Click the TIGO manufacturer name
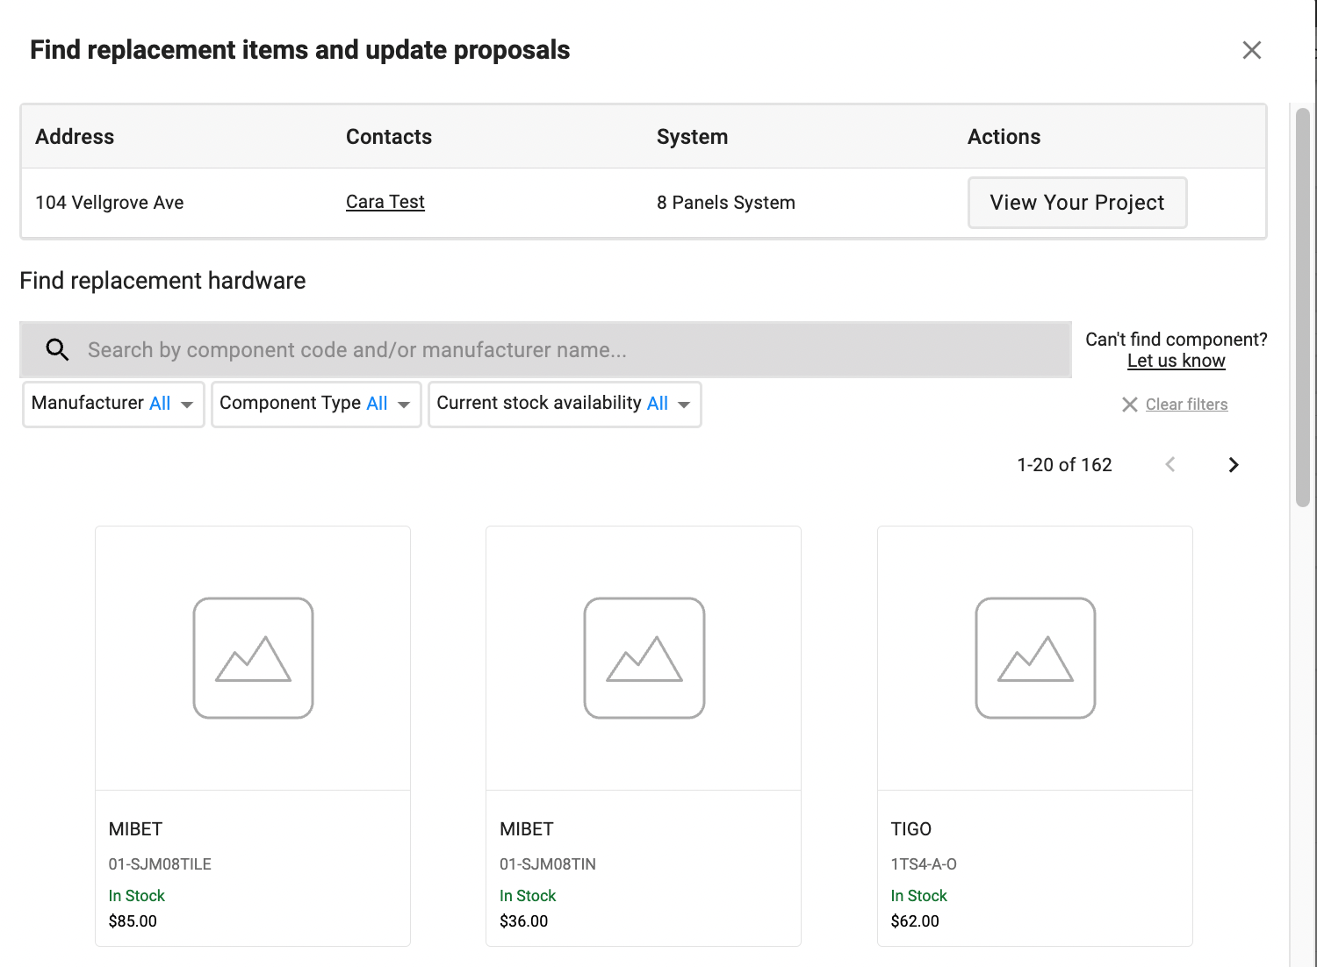The image size is (1317, 967). point(911,829)
